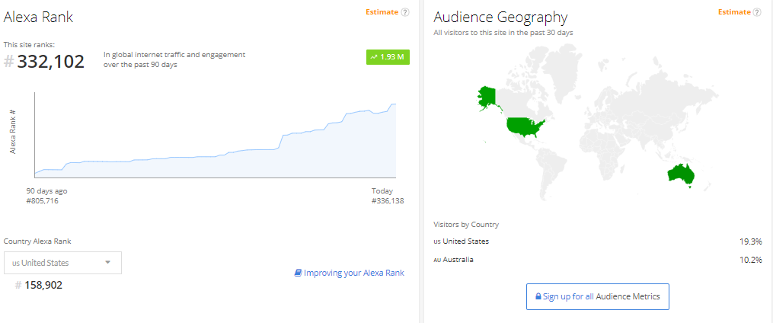This screenshot has width=773, height=323.
Task: Click the Estimate label in the Alexa Rank panel
Action: tap(382, 12)
